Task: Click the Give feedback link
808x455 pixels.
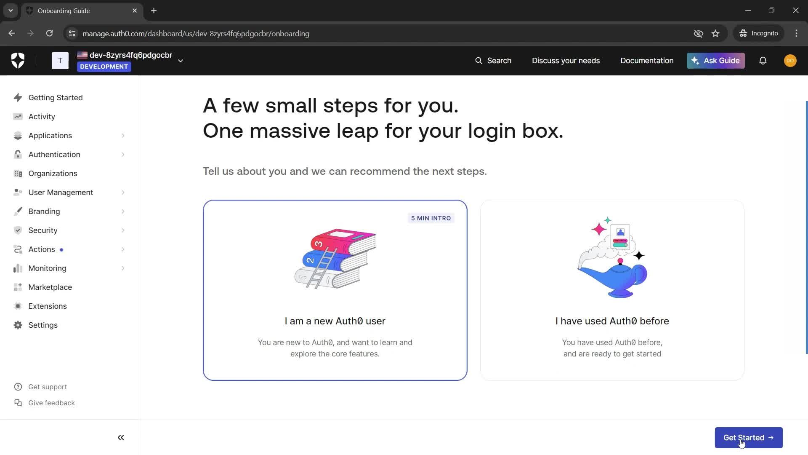Action: click(x=51, y=403)
